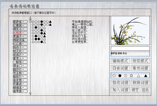This screenshot has height=106, width=157.
Task: Switch to 浏览模式 browse mode
Action: pyautogui.click(x=140, y=61)
